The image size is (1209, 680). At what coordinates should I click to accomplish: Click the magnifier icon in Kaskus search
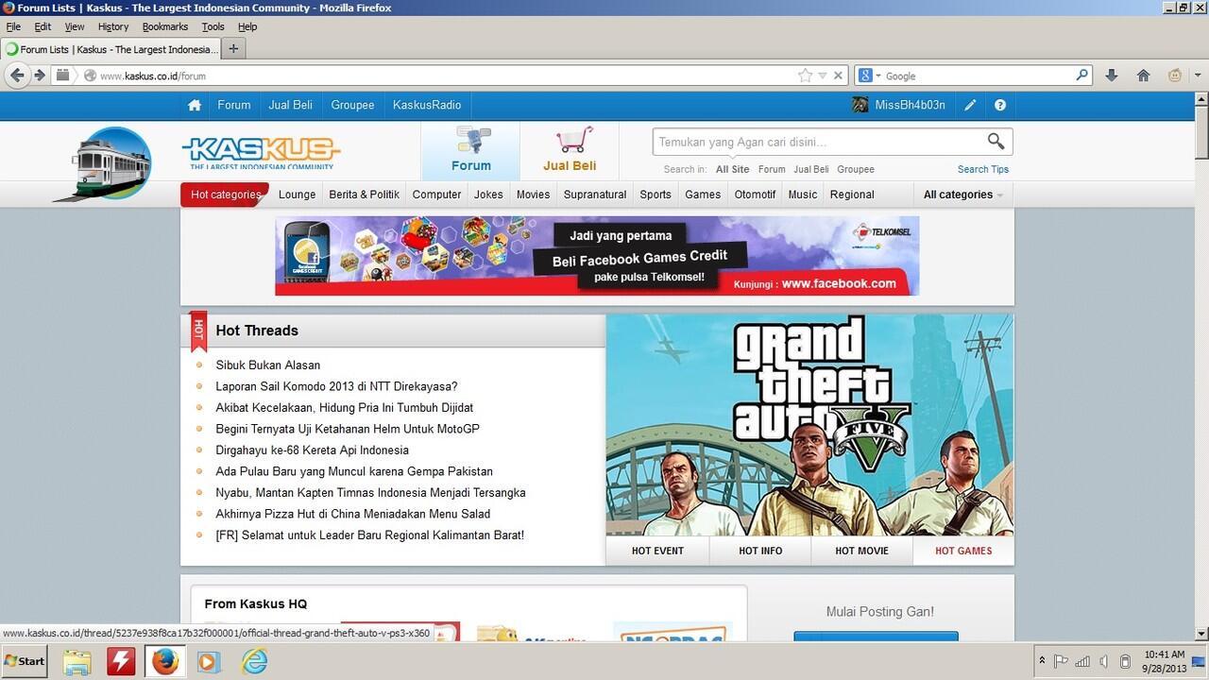996,142
